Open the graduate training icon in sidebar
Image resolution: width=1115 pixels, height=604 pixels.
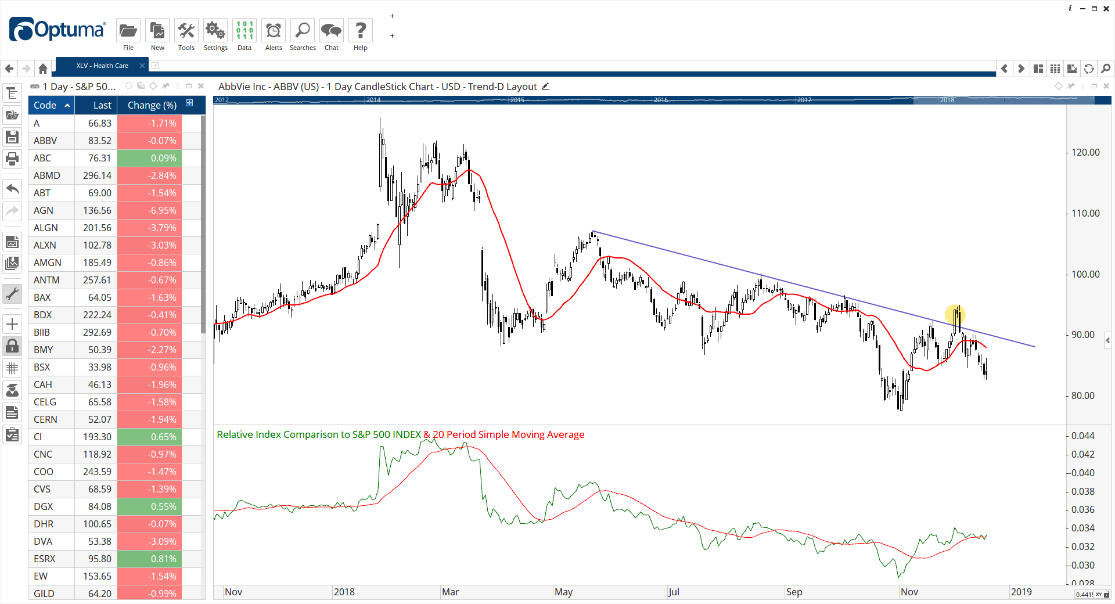(12, 390)
